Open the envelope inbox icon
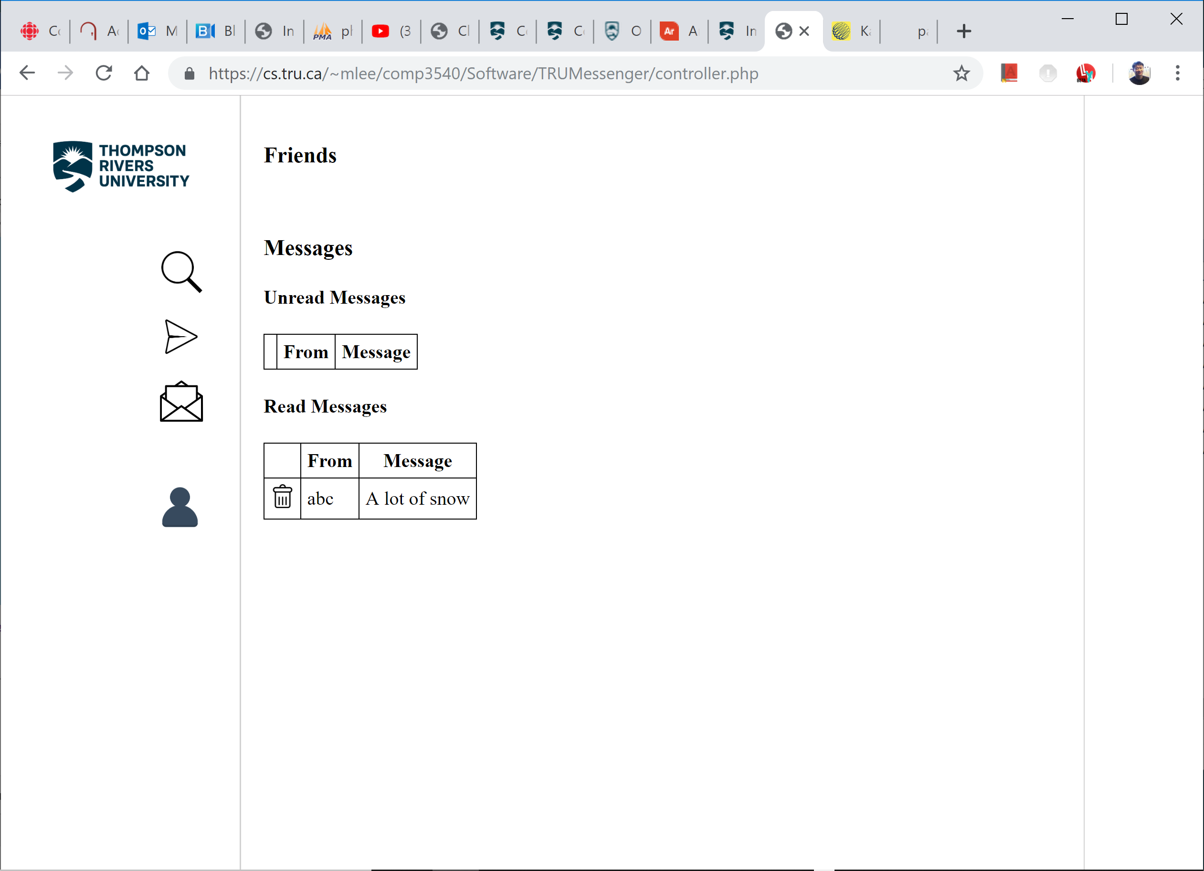Image resolution: width=1204 pixels, height=871 pixels. [x=181, y=402]
